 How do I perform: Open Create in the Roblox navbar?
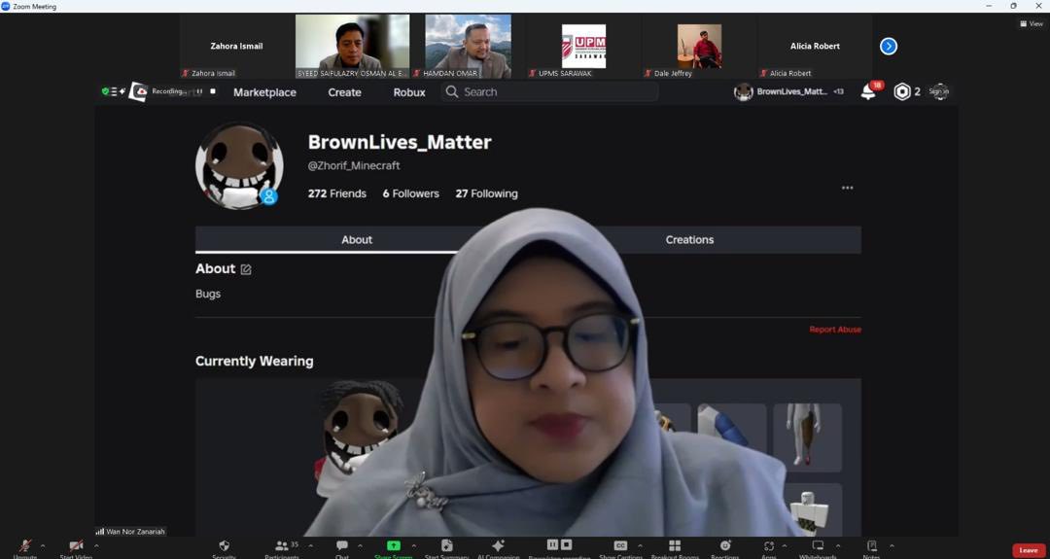tap(345, 92)
